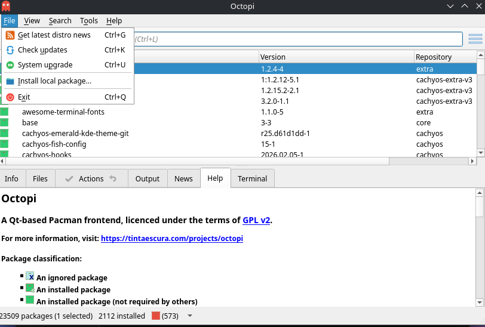Open the Search menu
This screenshot has height=327, width=485.
[60, 21]
